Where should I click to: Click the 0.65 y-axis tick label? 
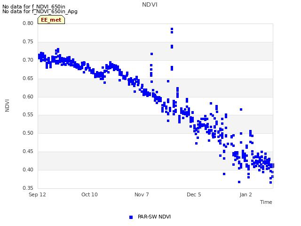28,79
